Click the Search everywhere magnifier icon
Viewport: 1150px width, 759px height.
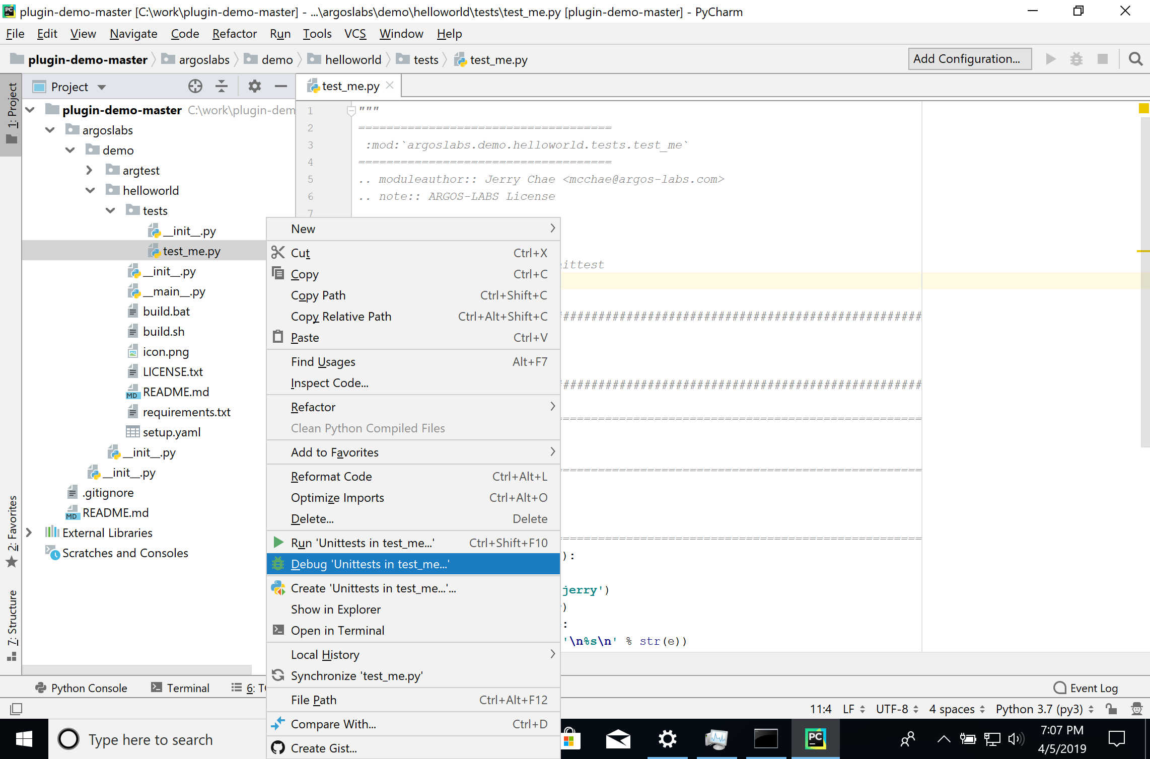[1135, 58]
